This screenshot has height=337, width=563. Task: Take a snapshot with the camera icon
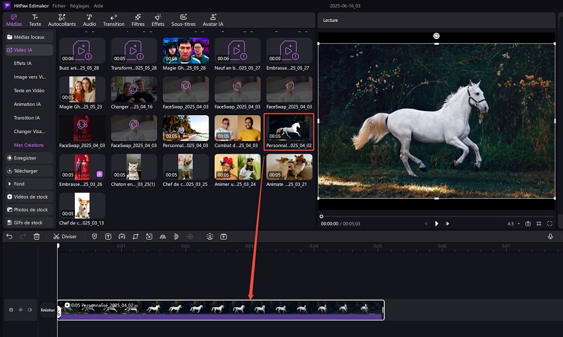click(528, 224)
